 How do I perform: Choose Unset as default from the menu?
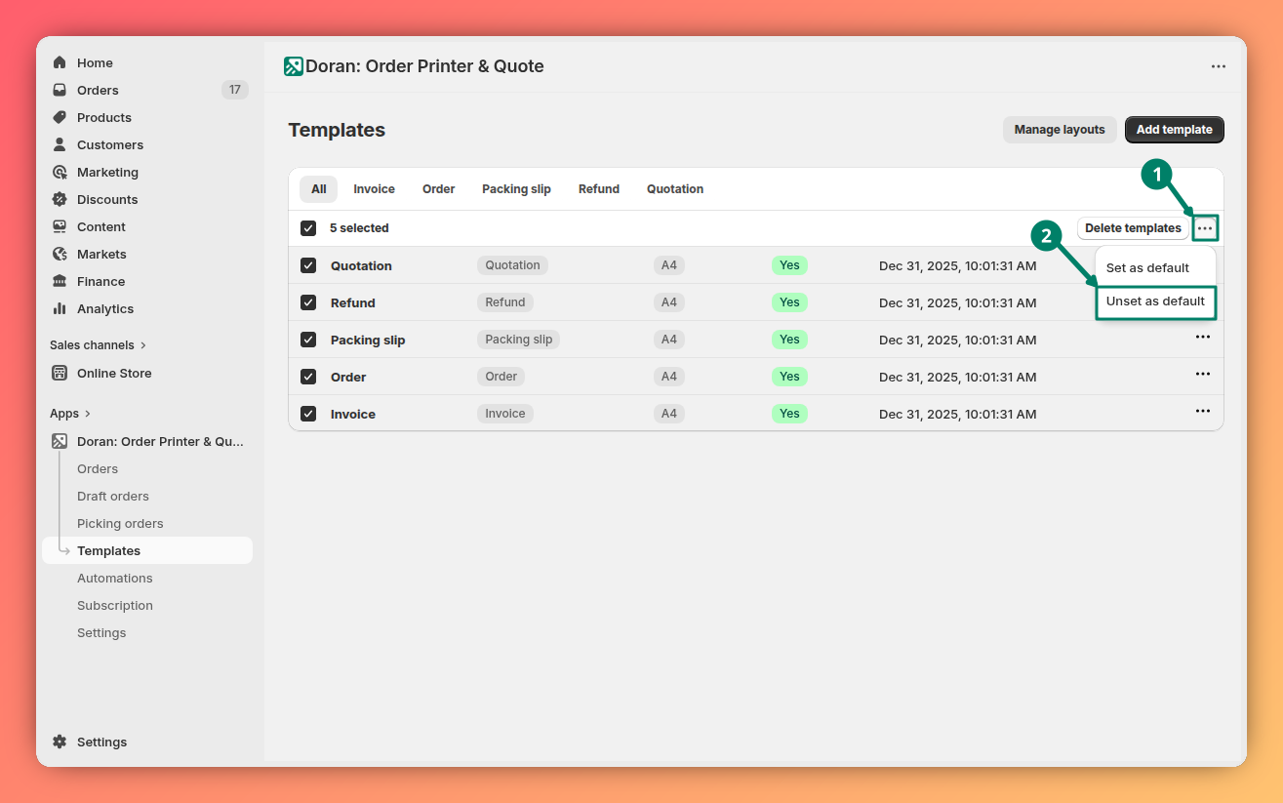pyautogui.click(x=1155, y=301)
